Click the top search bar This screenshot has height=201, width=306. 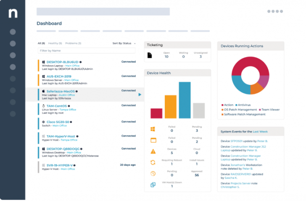tap(103, 11)
